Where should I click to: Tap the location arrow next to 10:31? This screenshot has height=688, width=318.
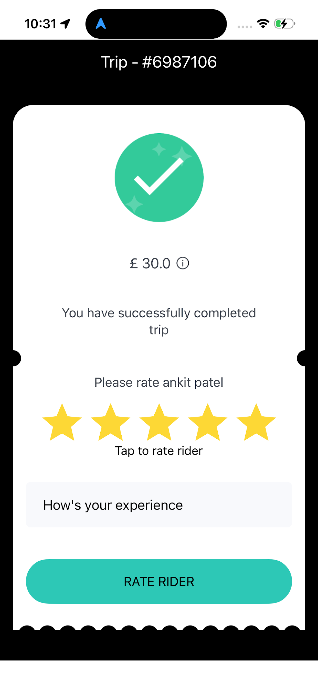pyautogui.click(x=66, y=24)
